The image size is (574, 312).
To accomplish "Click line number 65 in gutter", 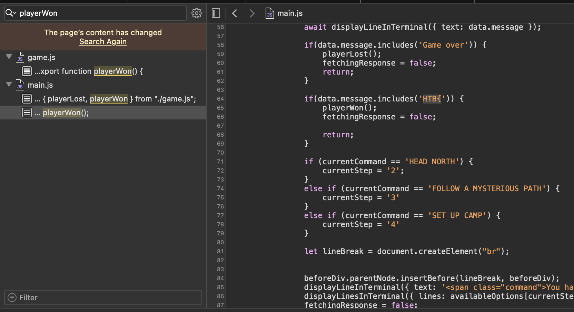I will 220,108.
